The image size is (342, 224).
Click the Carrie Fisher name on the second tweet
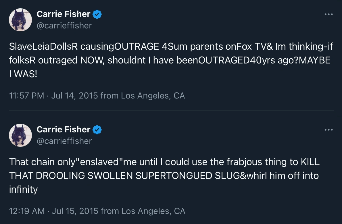[64, 130]
